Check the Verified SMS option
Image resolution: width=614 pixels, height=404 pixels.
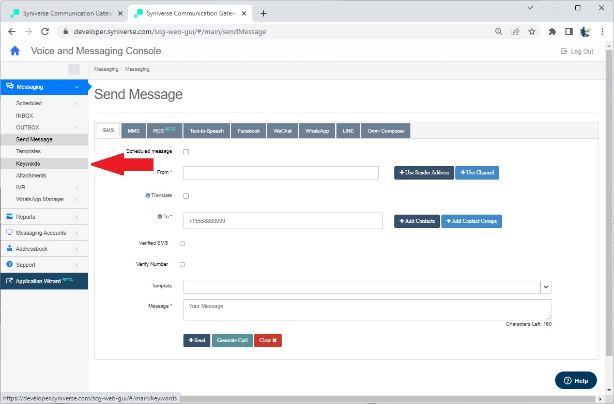pyautogui.click(x=182, y=243)
